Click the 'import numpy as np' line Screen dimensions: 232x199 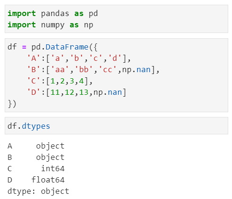coord(50,25)
